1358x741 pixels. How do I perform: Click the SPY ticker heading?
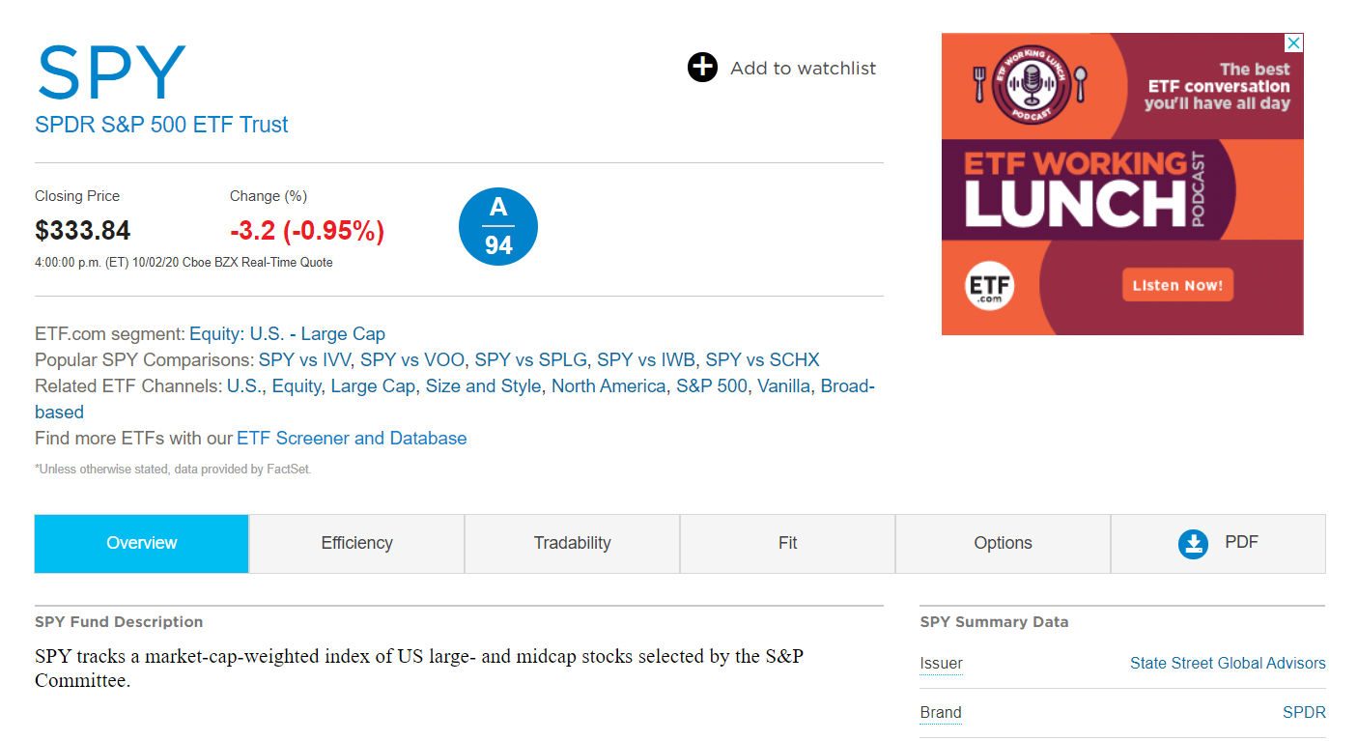[110, 71]
